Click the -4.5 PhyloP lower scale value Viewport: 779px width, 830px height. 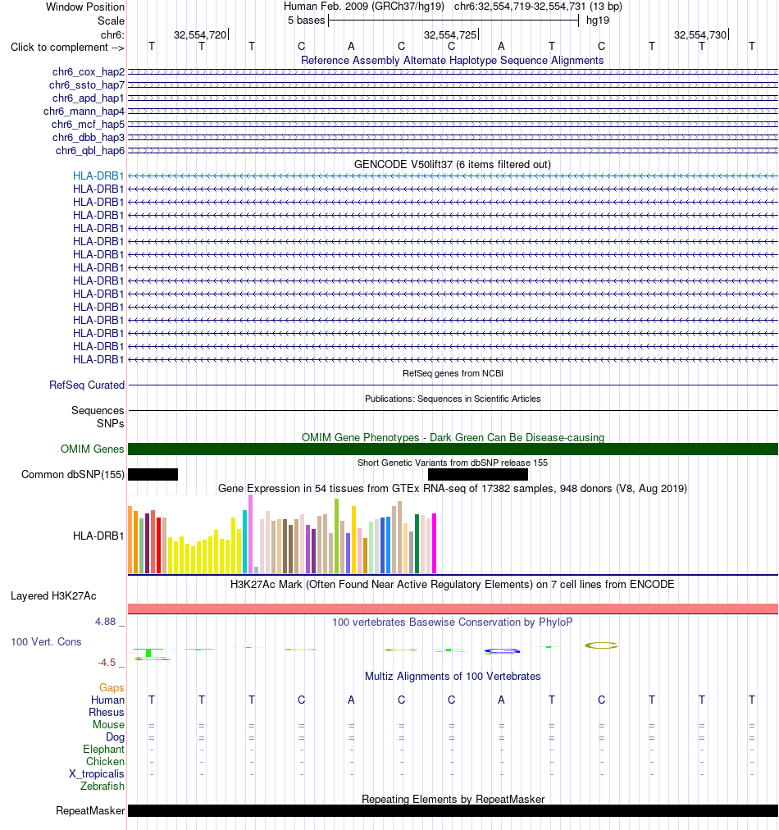[x=107, y=663]
